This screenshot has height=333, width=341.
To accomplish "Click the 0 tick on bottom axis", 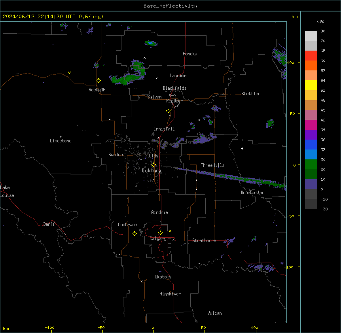I will point(153,327).
